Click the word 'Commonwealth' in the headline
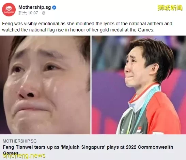 [155, 147]
